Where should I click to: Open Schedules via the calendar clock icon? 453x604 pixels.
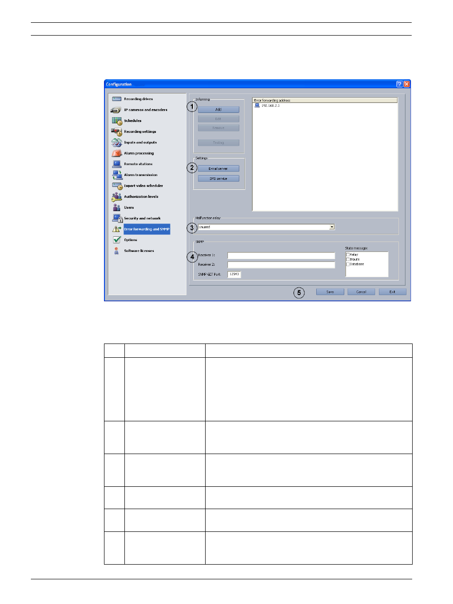117,121
